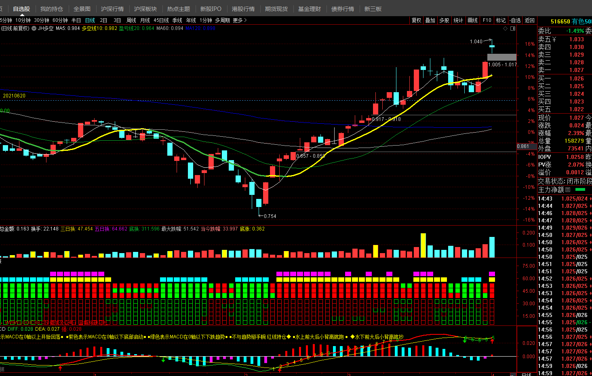Switch to 年线 yearly chart
The height and width of the screenshot is (376, 592).
click(x=191, y=20)
